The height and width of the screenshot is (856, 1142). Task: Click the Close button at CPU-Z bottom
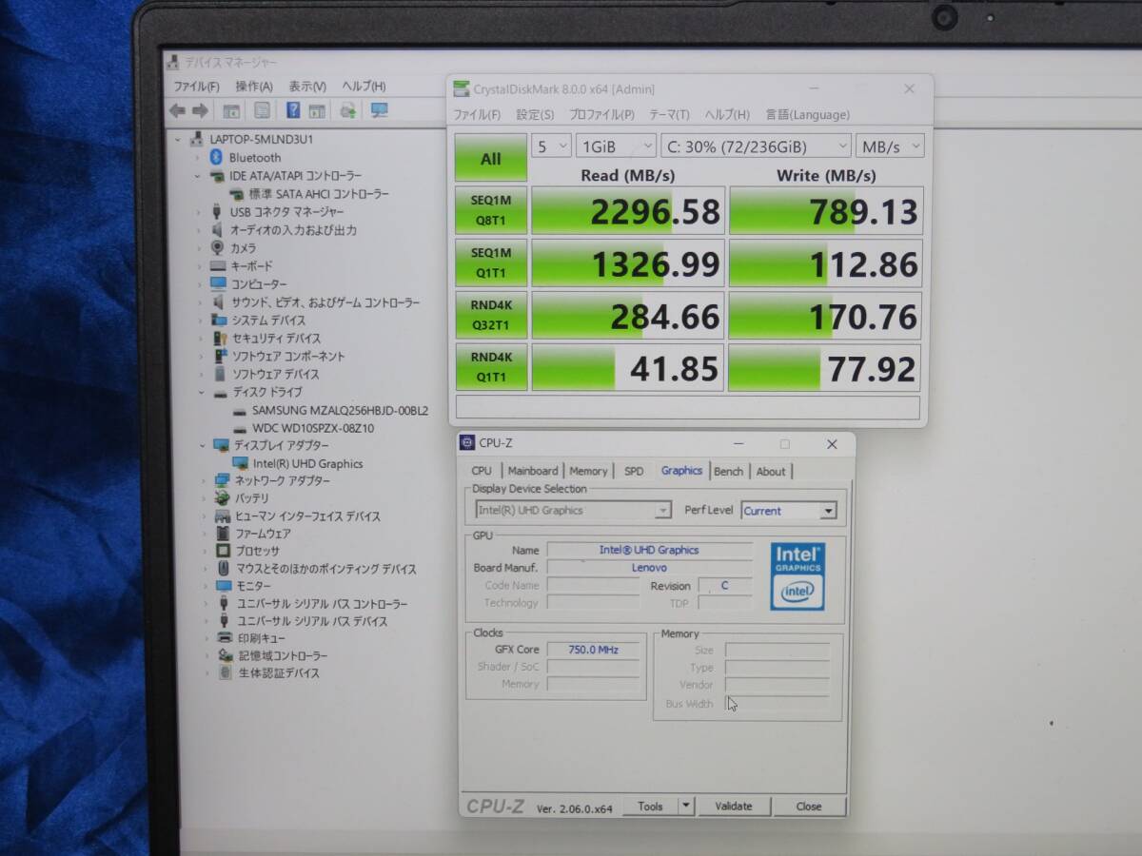809,806
